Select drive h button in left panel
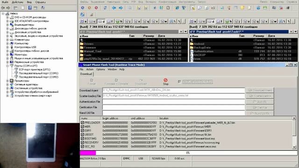 point(119,21)
